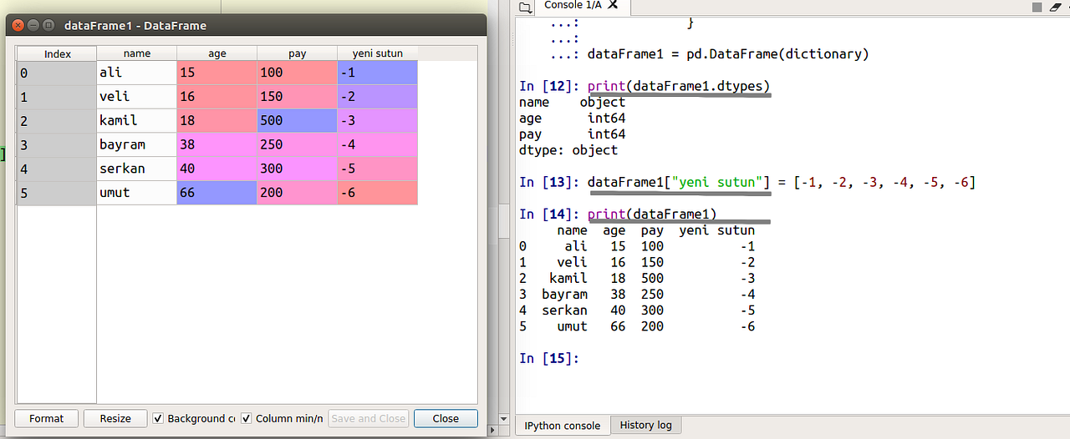
Task: Select the cell containing serkan
Action: (x=137, y=169)
